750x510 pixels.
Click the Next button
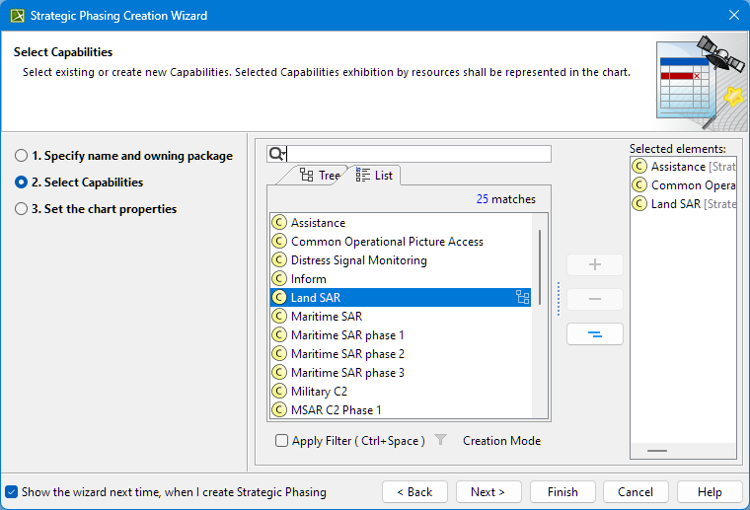click(487, 491)
